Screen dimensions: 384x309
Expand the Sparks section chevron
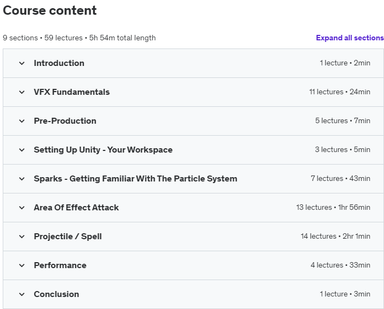pos(22,179)
